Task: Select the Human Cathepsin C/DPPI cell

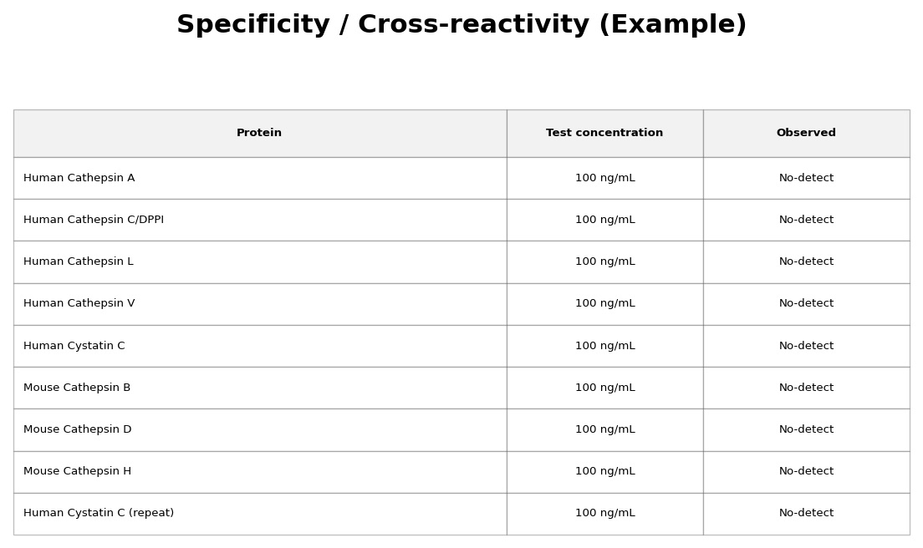Action: 94,220
